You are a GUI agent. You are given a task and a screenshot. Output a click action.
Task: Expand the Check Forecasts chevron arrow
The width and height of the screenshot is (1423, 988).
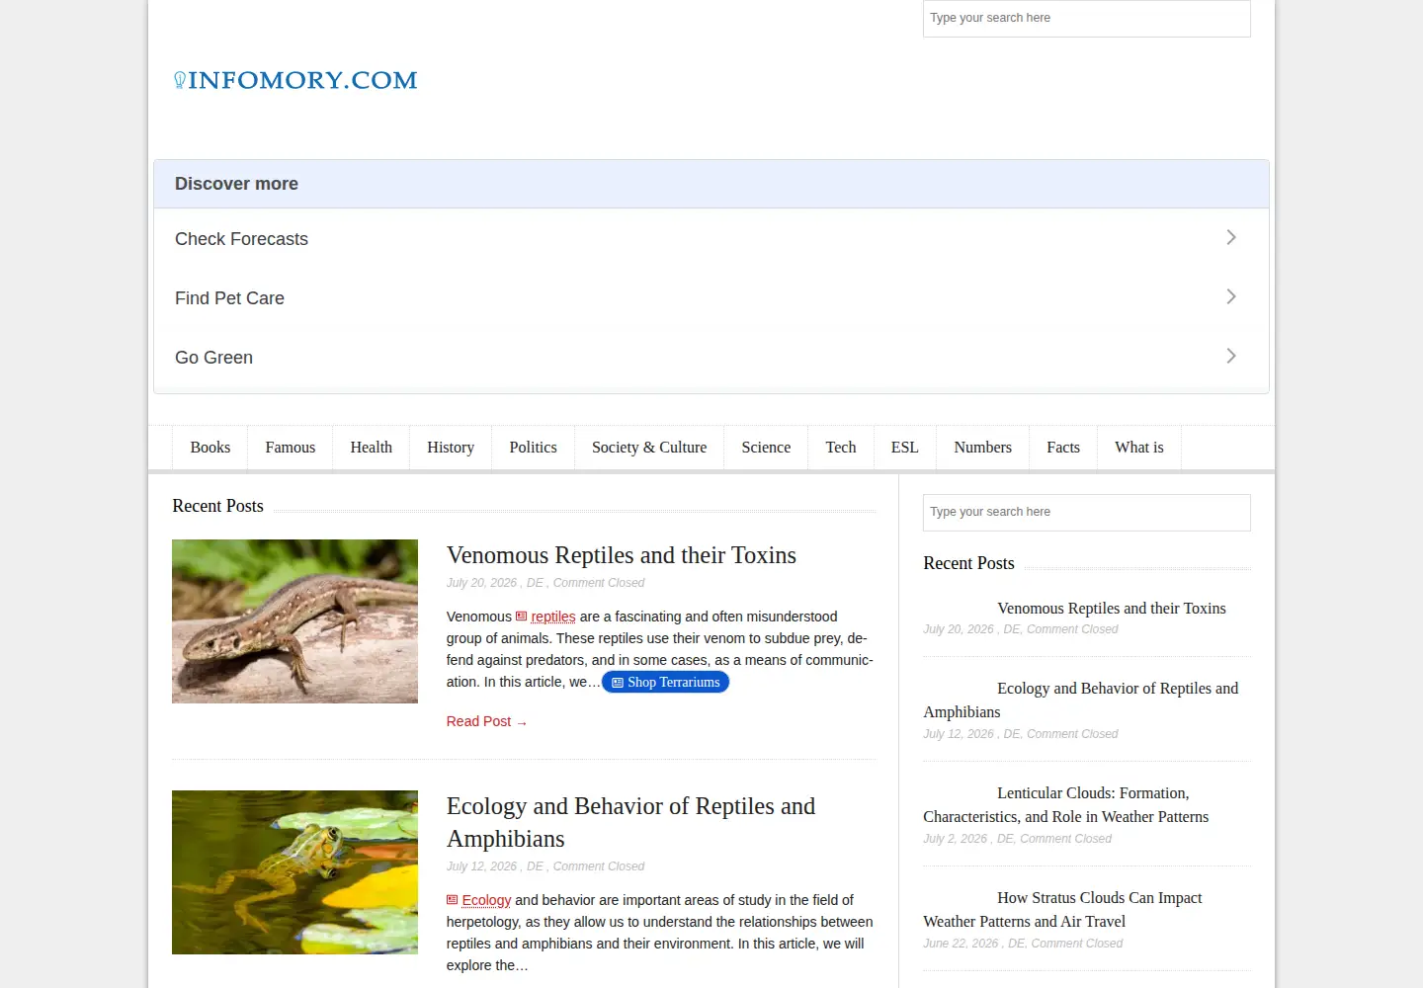(1231, 237)
